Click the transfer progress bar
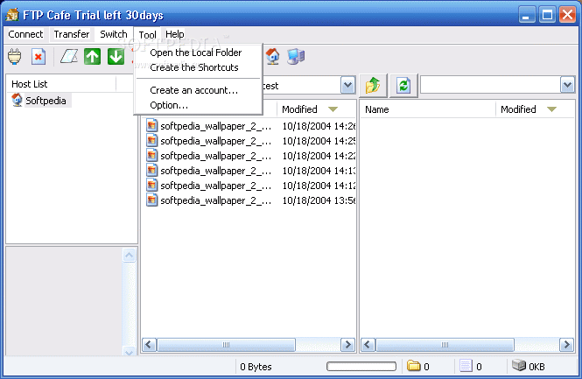582x379 pixels. point(361,367)
